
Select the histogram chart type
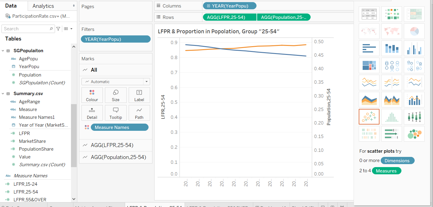pyautogui.click(x=392, y=116)
